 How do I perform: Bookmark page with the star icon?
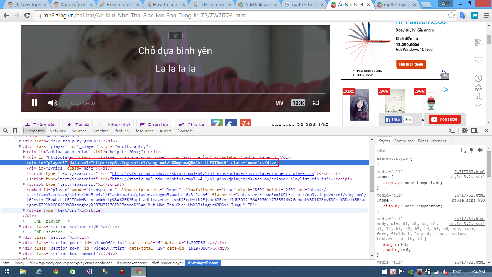point(451,16)
